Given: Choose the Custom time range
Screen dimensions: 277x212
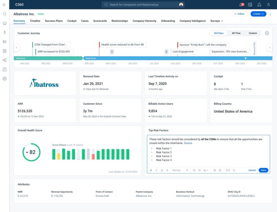Looking at the screenshot, I should [253, 33].
